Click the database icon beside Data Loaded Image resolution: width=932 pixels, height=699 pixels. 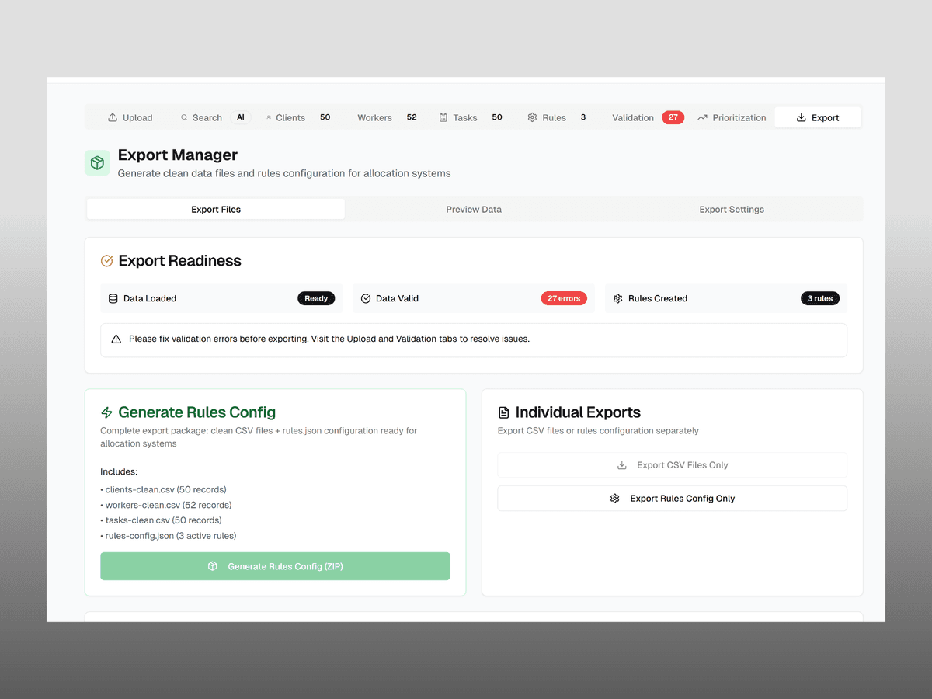click(113, 298)
